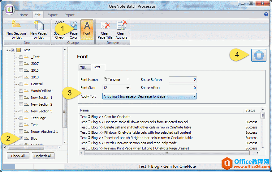Screen dimensions: 272x172
Task: Click the application logo button
Action: 9,9
